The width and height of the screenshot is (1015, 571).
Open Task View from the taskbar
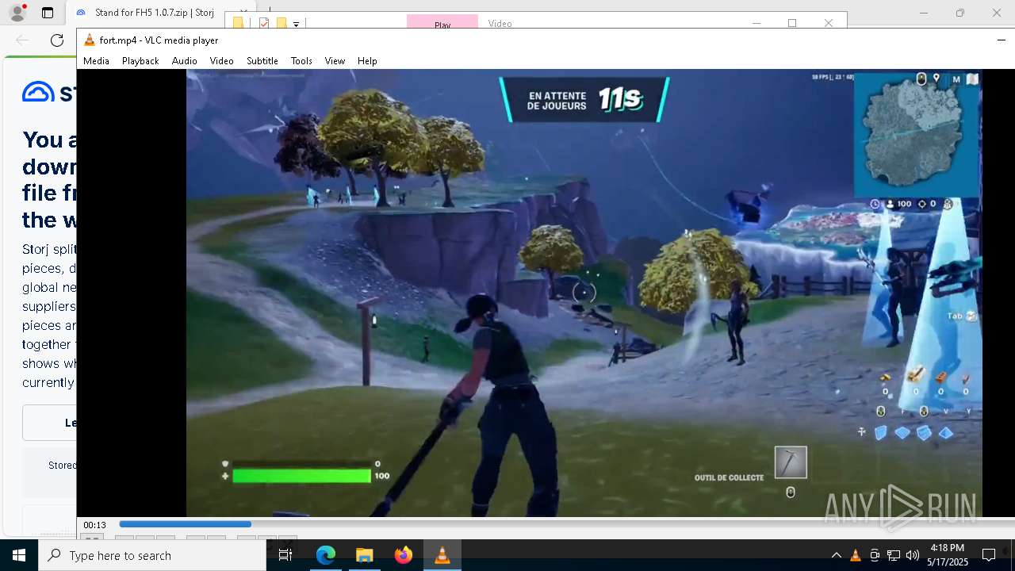coord(285,555)
